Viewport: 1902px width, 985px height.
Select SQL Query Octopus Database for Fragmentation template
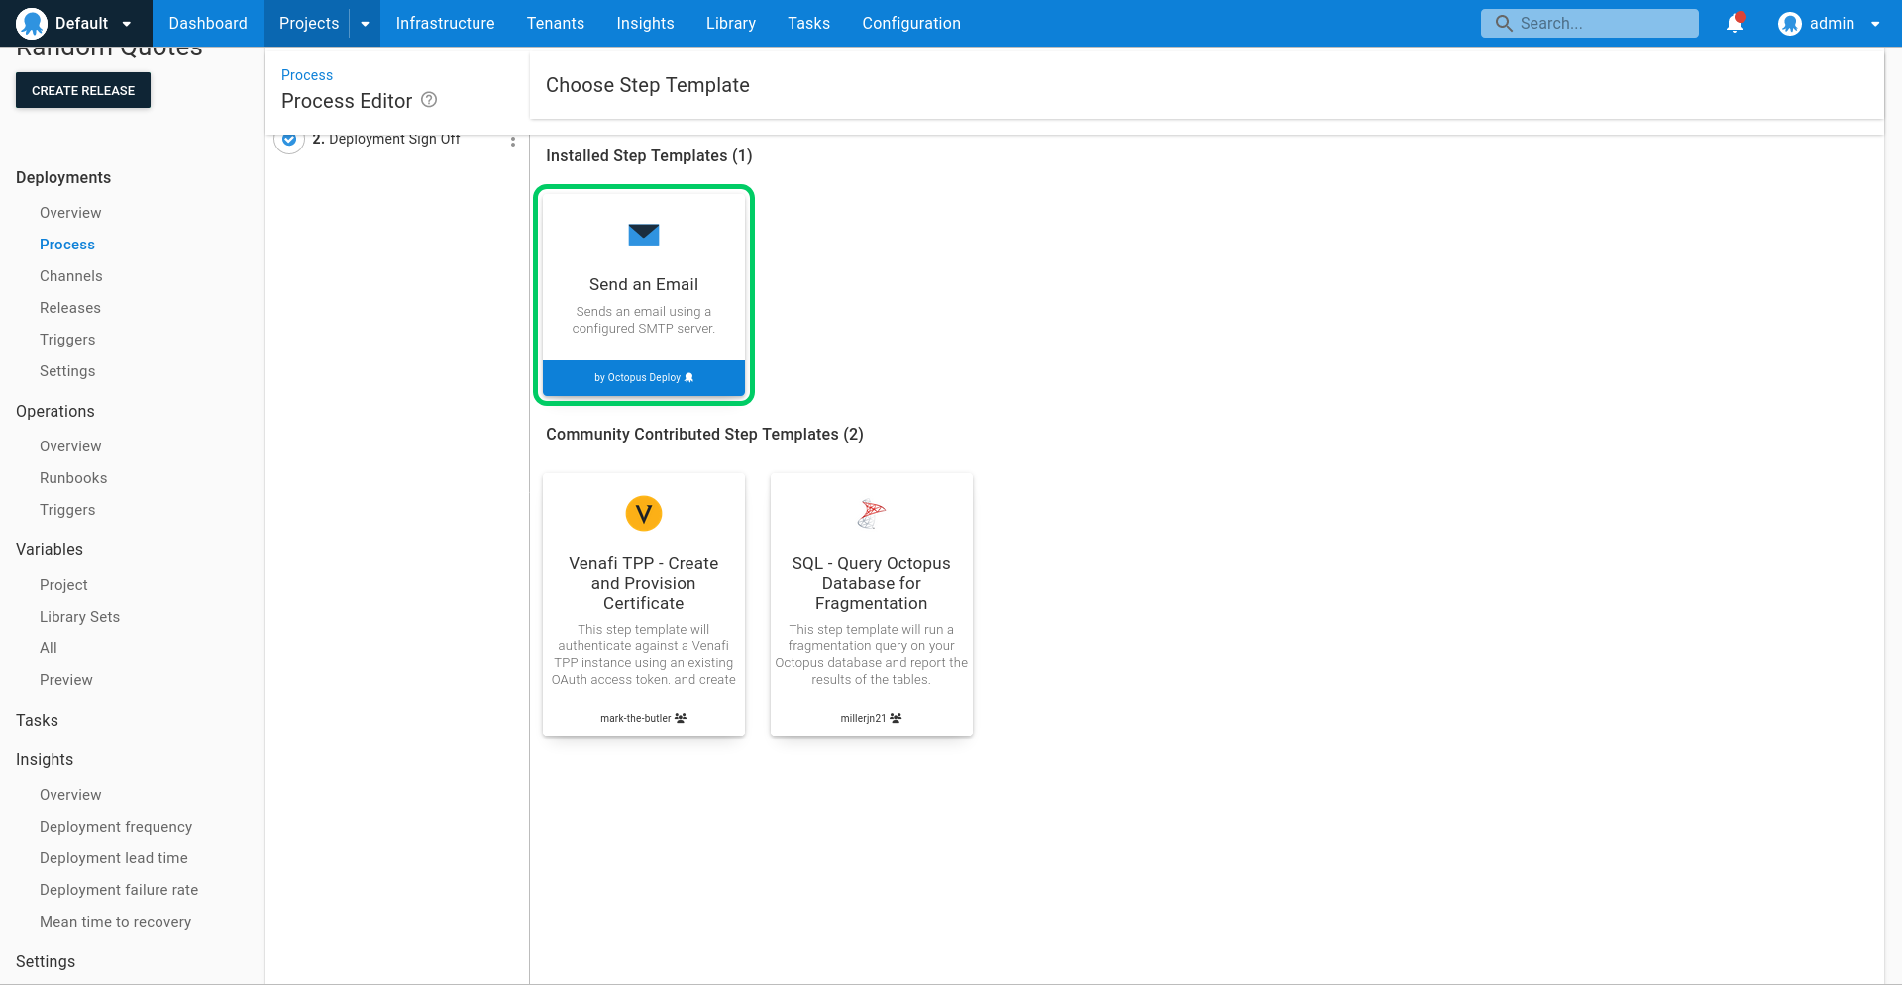[x=872, y=604]
